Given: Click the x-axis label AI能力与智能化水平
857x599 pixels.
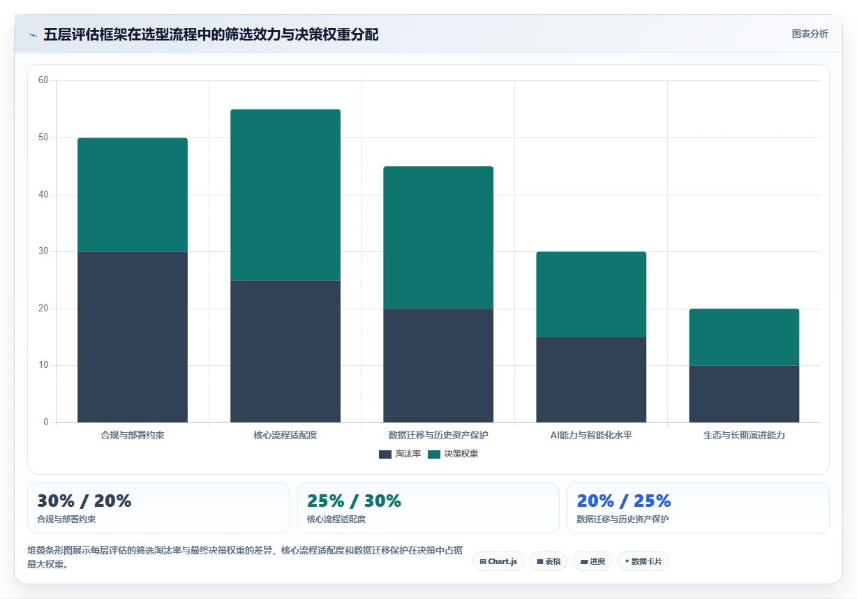Looking at the screenshot, I should (591, 435).
